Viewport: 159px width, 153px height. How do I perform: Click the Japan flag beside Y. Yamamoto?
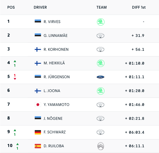38,105
